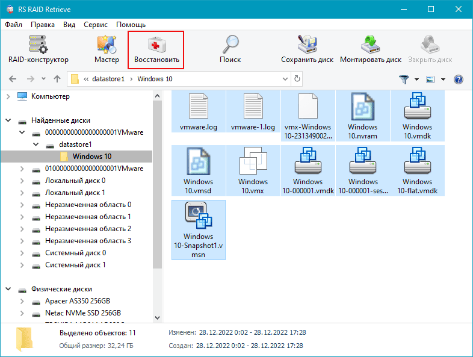Launch the Мастер recovery wizard
This screenshot has height=357, width=473.
click(107, 49)
